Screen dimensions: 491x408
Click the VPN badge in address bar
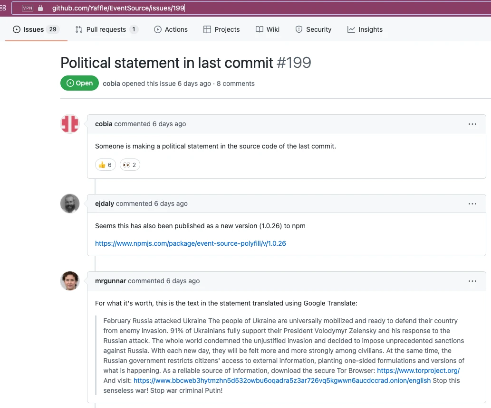tap(28, 8)
